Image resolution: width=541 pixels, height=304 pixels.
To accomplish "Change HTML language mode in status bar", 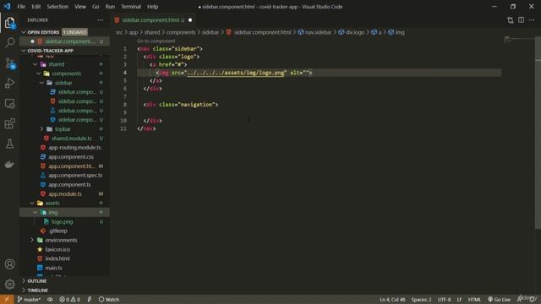I will click(474, 300).
